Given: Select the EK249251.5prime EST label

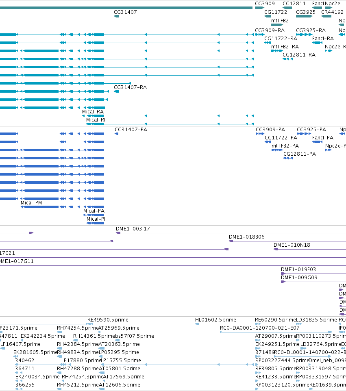Looking at the screenshot, I should click(x=277, y=344).
